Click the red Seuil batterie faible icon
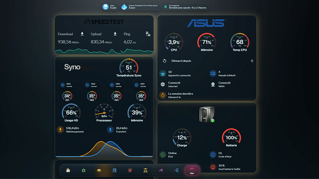319x179 pixels. tap(213, 167)
